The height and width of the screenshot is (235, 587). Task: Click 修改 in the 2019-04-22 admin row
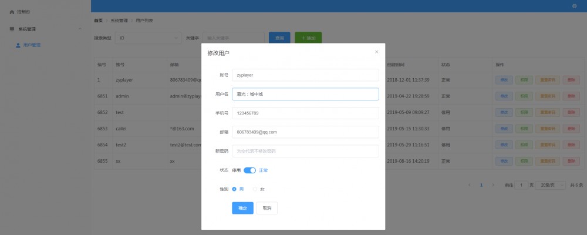click(504, 96)
